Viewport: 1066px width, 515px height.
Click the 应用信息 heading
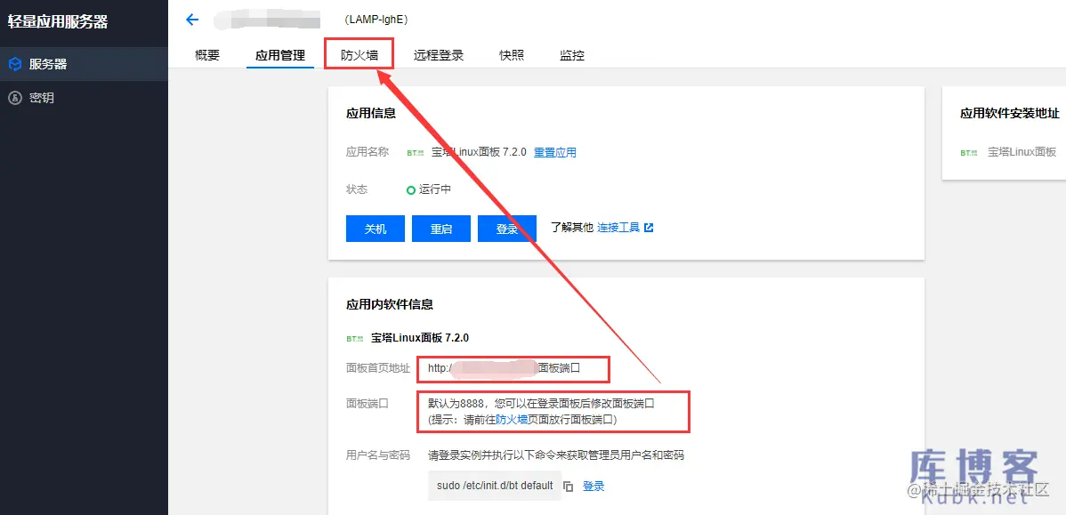371,114
